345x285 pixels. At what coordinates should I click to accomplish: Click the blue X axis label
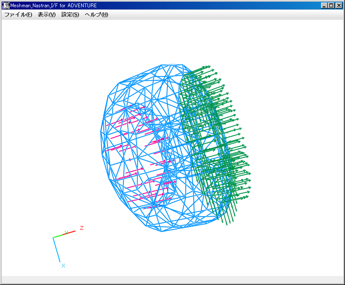point(63,266)
